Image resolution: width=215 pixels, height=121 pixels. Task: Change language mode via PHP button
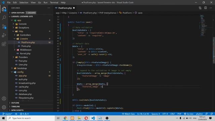coord(179,114)
